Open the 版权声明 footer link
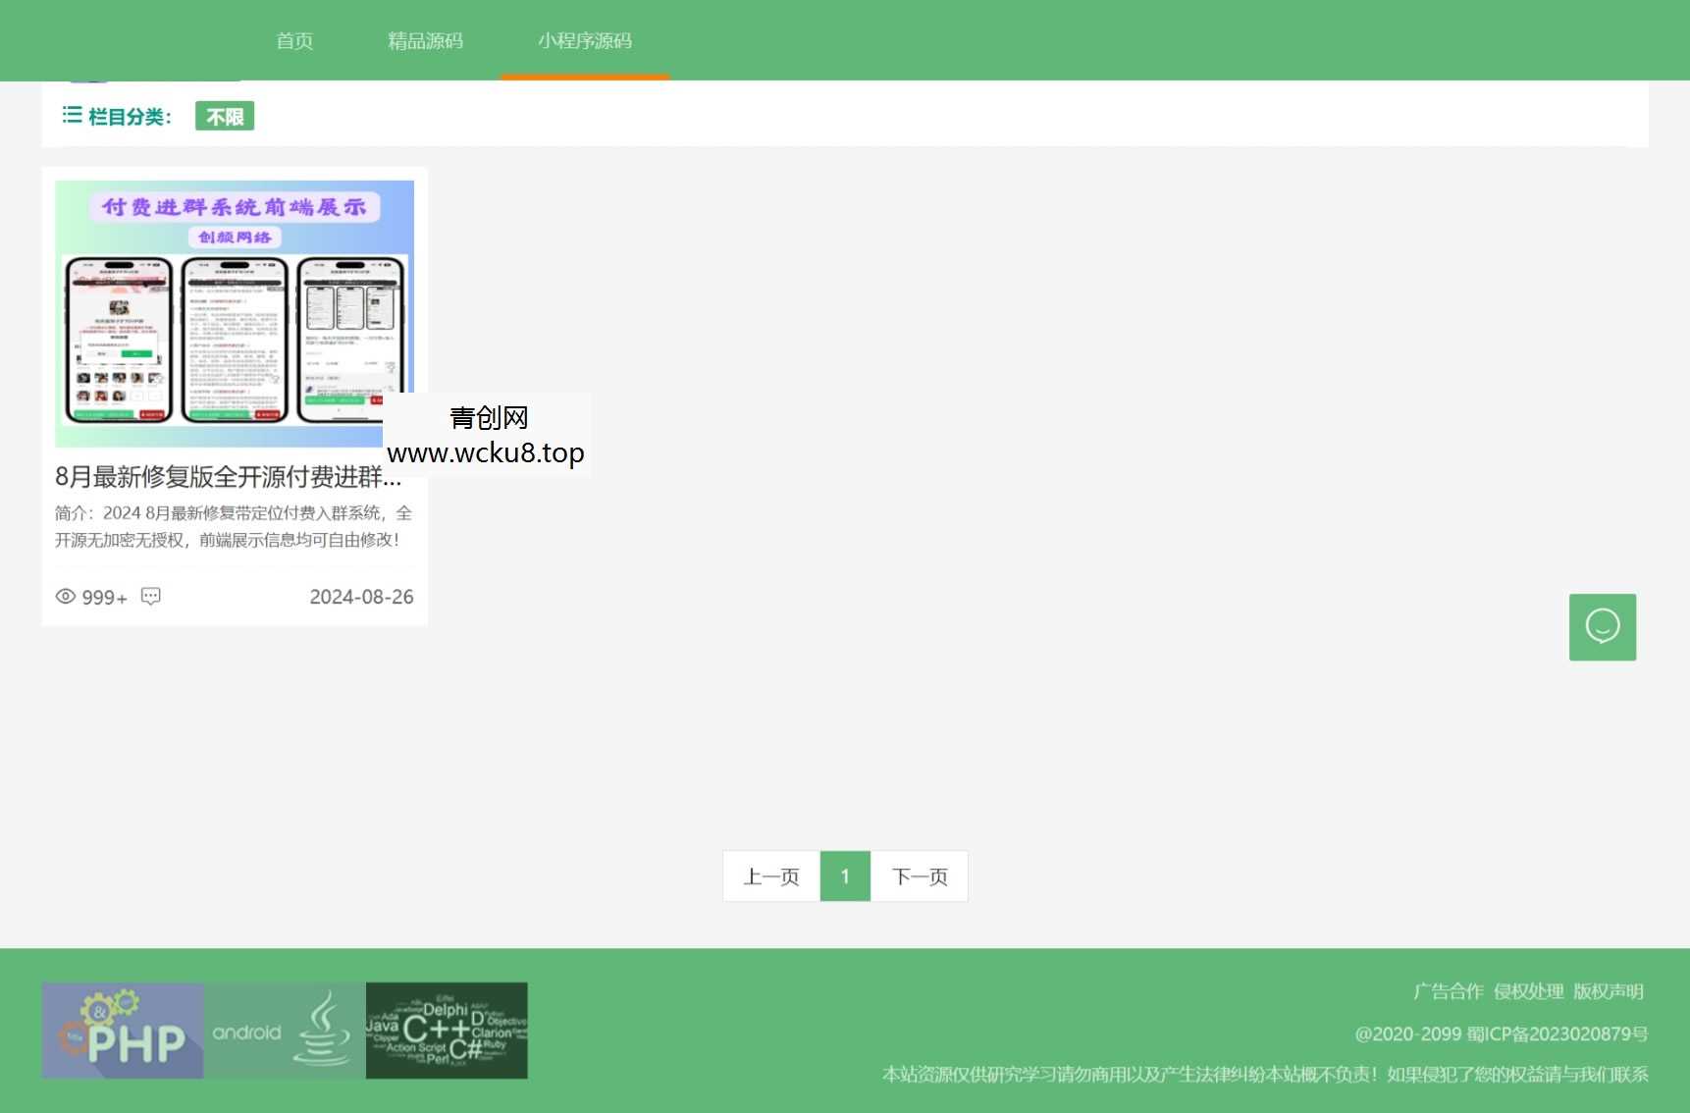1690x1113 pixels. coord(1608,991)
